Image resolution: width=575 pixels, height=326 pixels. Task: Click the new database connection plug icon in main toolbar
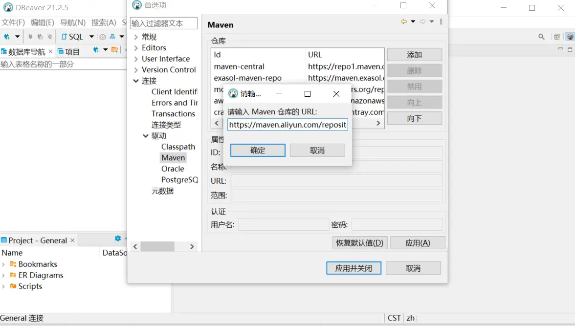pos(7,37)
